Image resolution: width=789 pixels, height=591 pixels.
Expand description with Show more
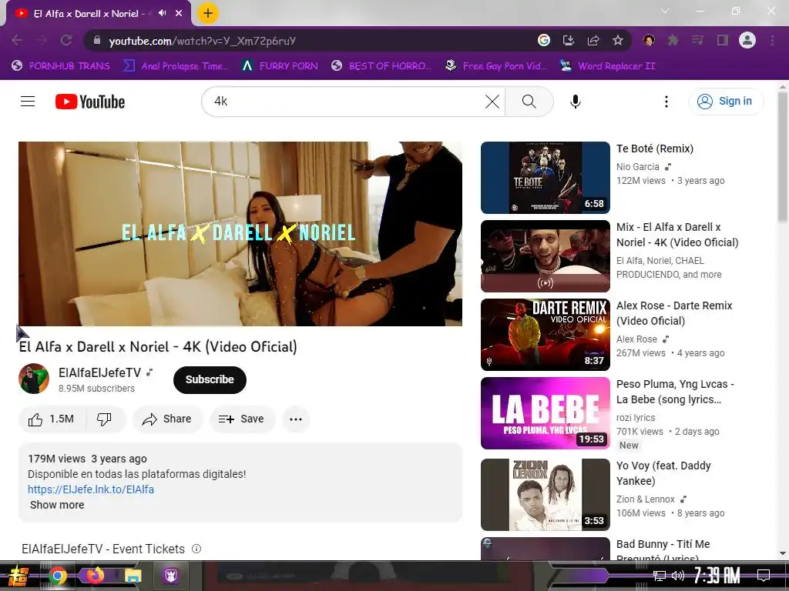pyautogui.click(x=57, y=505)
